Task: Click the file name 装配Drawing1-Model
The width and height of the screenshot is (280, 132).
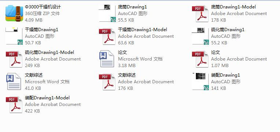Action: coord(47,98)
